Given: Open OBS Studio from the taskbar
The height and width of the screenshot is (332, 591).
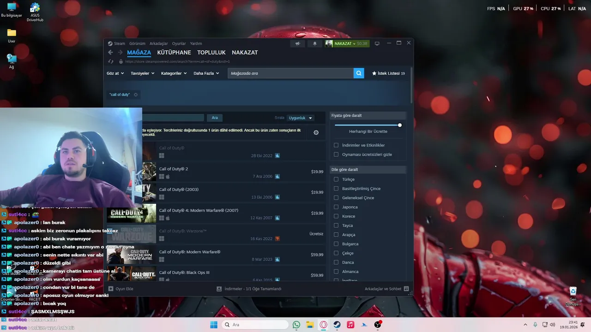Looking at the screenshot, I should 378,325.
